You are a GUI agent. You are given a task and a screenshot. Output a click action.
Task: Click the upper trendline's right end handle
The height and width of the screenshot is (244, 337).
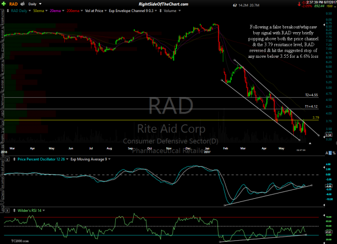pyautogui.click(x=319, y=136)
